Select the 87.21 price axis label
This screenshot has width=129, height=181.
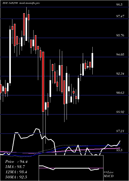(x=120, y=131)
